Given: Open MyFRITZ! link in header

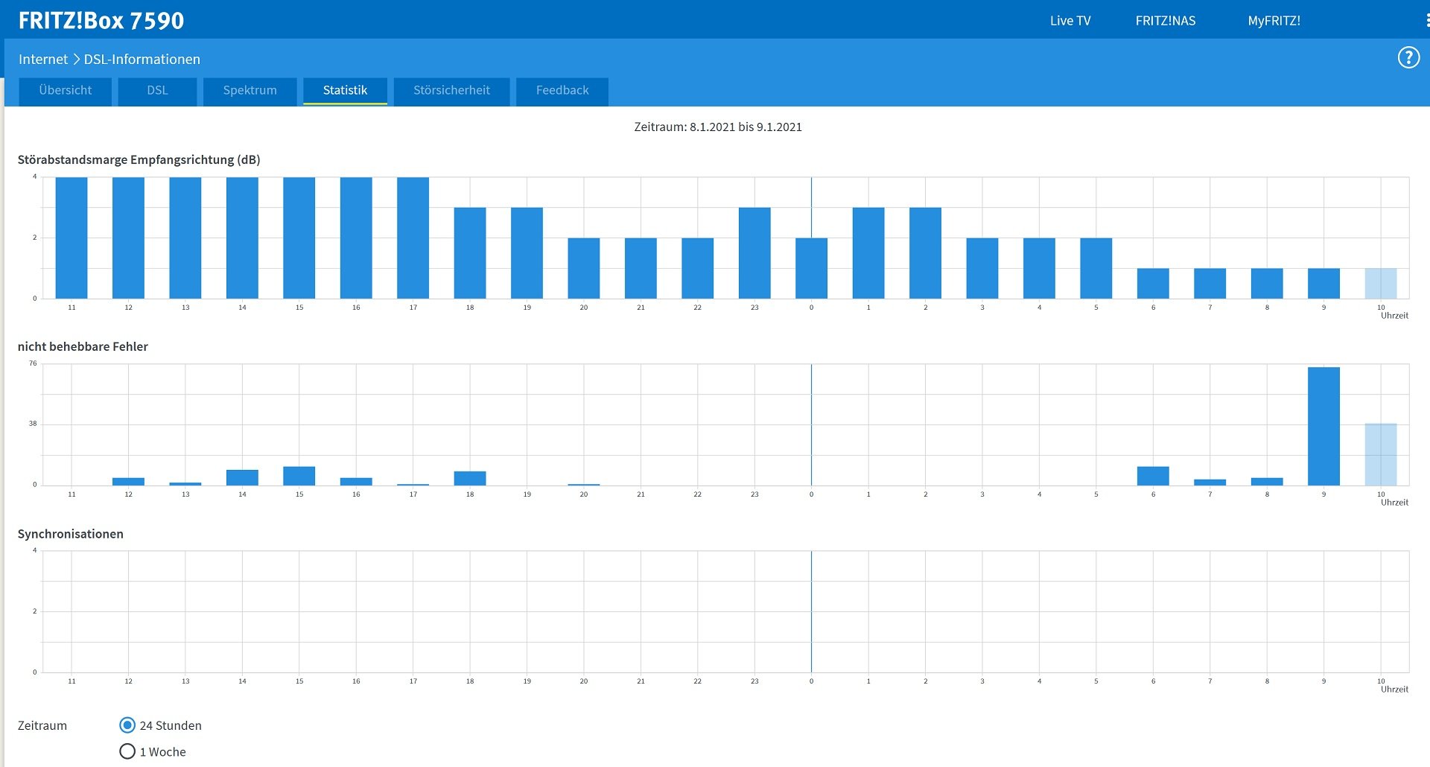Looking at the screenshot, I should coord(1274,21).
